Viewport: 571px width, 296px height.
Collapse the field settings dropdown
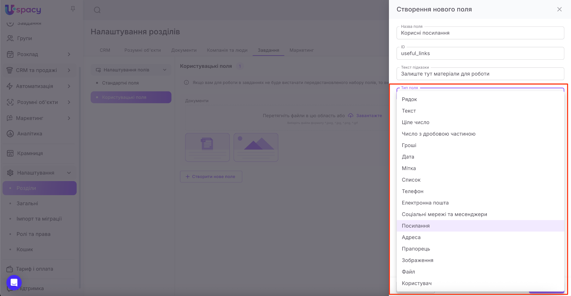coord(164,70)
